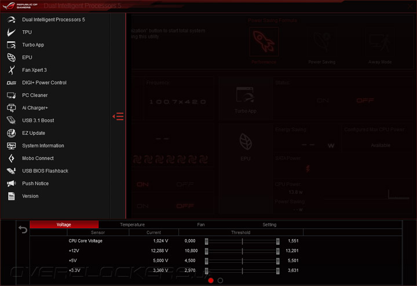Screen dimensions: 417x286
Task: Open the Mobo Connect icon
Action: click(x=11, y=158)
